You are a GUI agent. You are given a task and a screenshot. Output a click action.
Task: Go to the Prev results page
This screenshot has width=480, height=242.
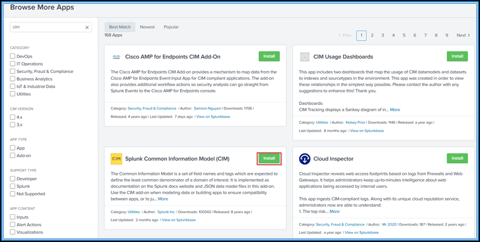[345, 35]
